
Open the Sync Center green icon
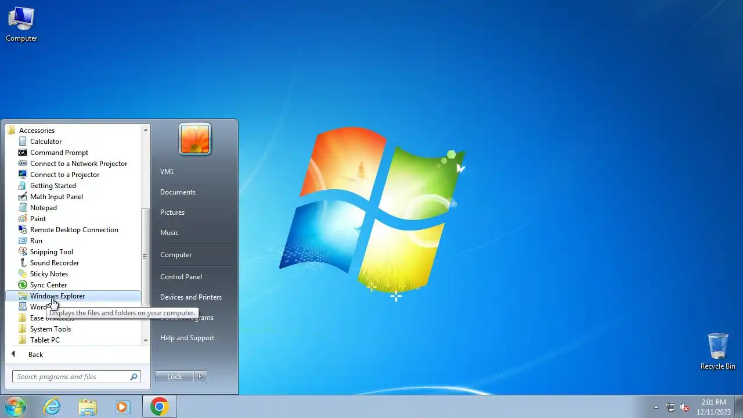click(23, 285)
